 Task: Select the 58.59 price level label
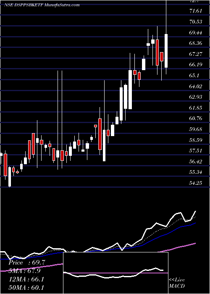point(196,140)
